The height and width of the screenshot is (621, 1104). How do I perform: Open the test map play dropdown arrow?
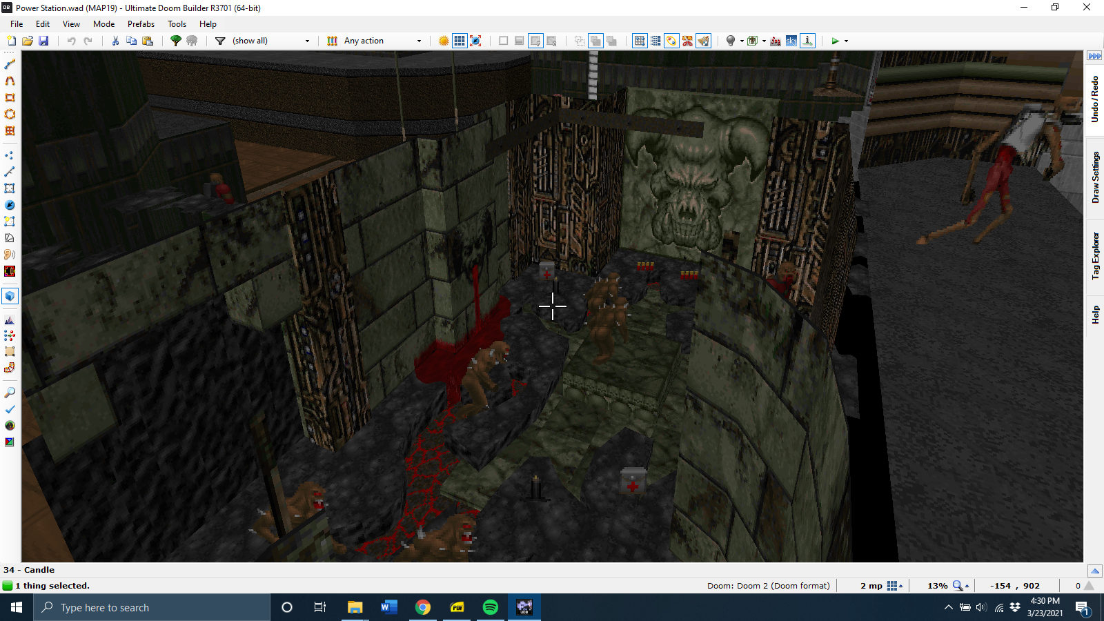click(x=846, y=41)
